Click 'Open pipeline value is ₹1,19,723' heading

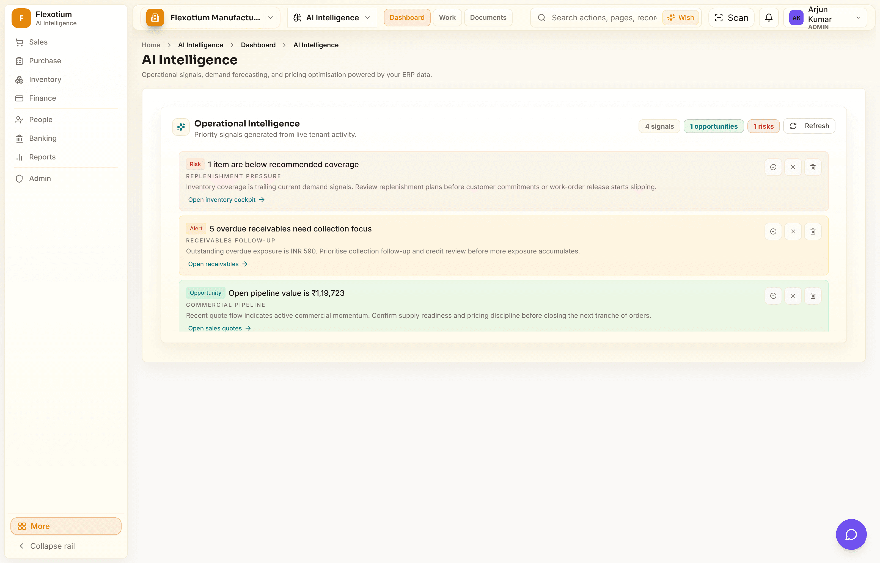tap(286, 293)
